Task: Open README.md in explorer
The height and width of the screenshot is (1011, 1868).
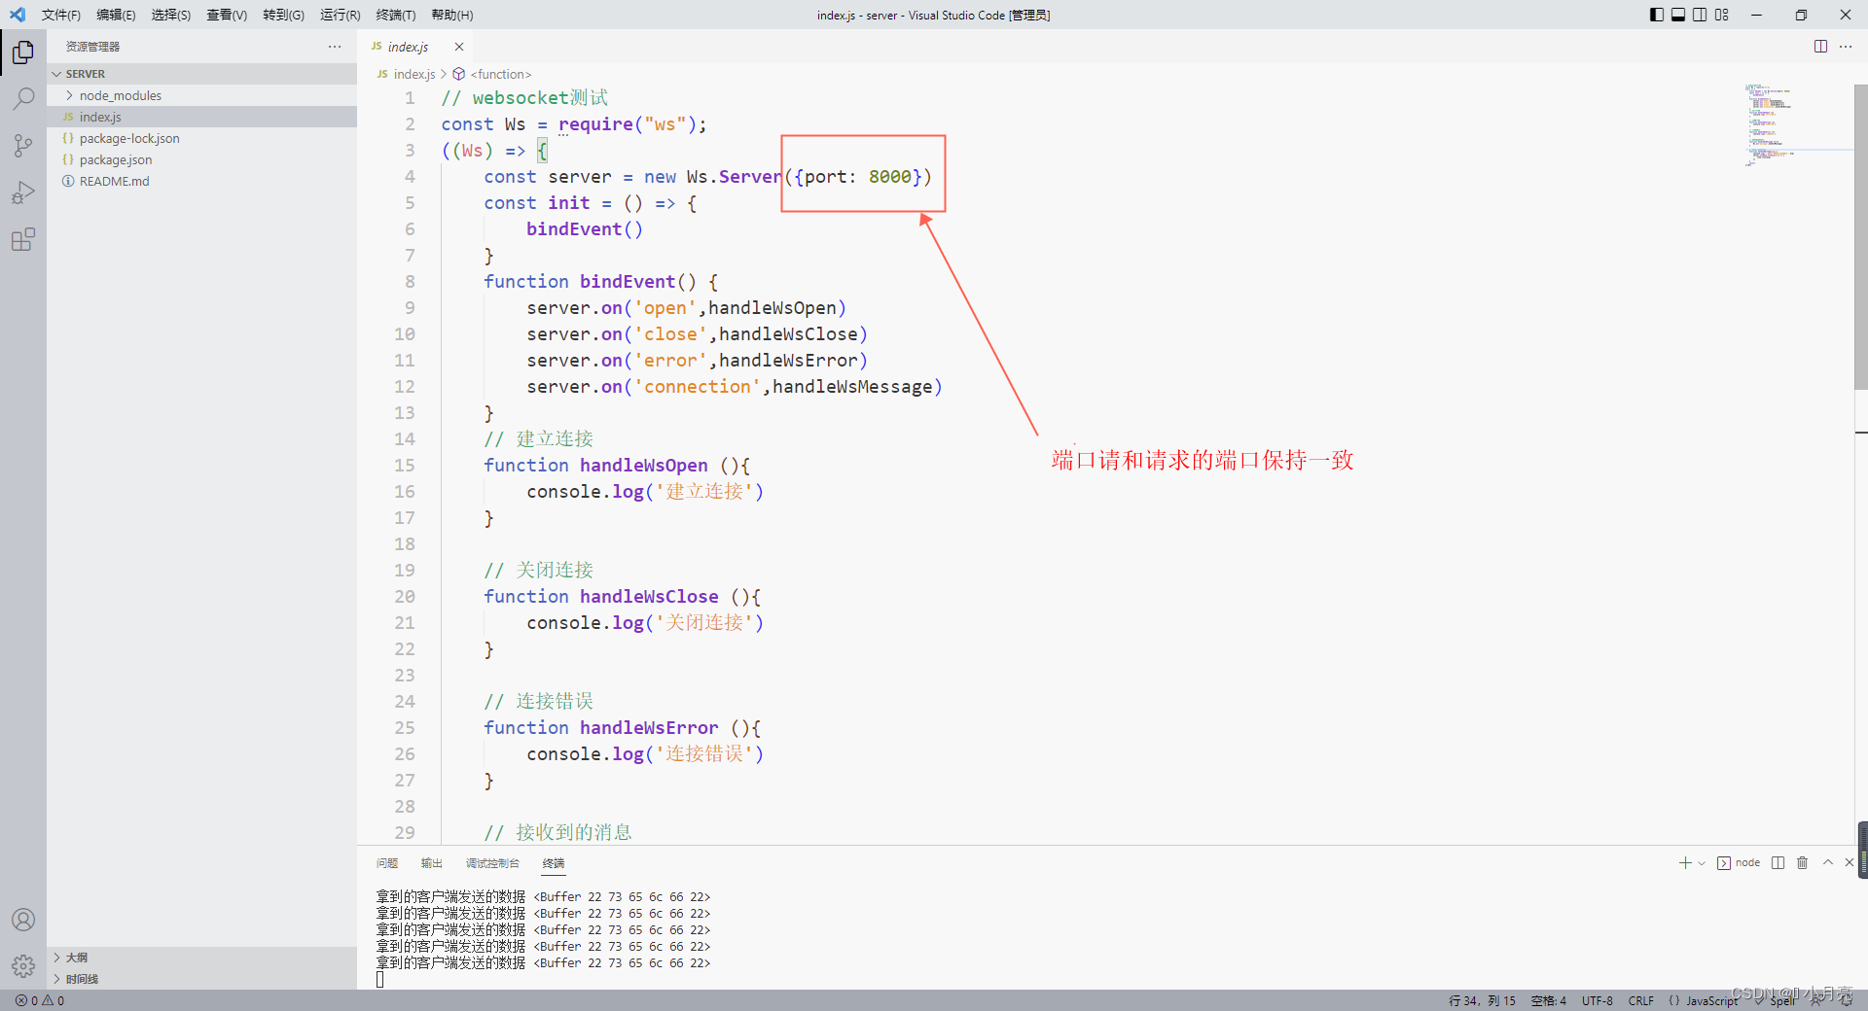Action: [202, 181]
